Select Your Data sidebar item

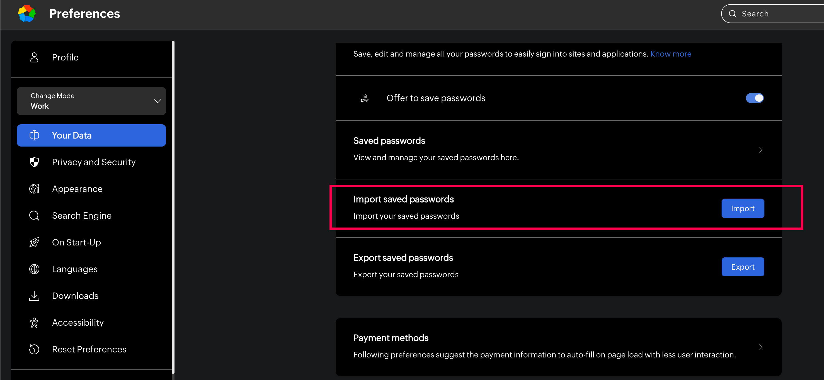pos(91,135)
